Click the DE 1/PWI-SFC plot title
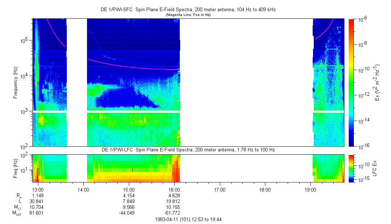Screen dimensions: 391x224 point(188,10)
